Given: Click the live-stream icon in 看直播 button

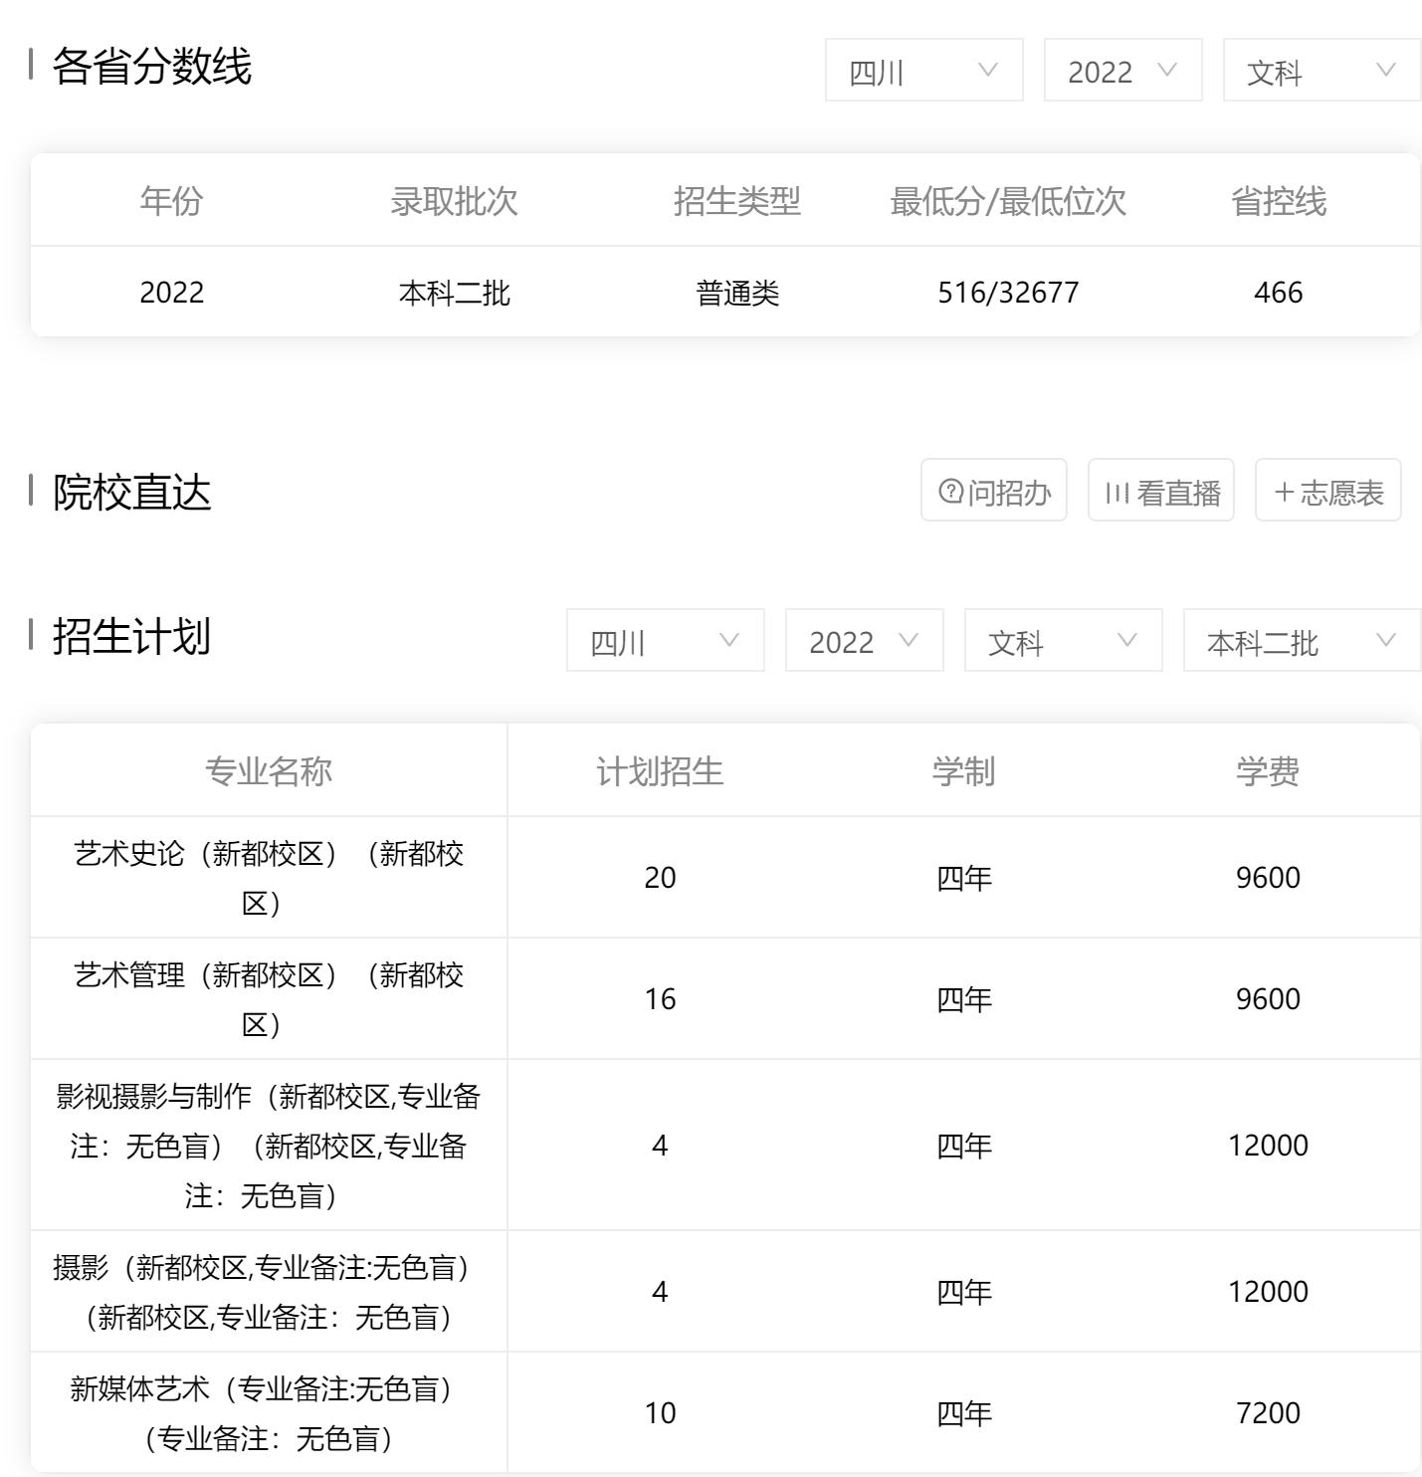Looking at the screenshot, I should click(1117, 490).
